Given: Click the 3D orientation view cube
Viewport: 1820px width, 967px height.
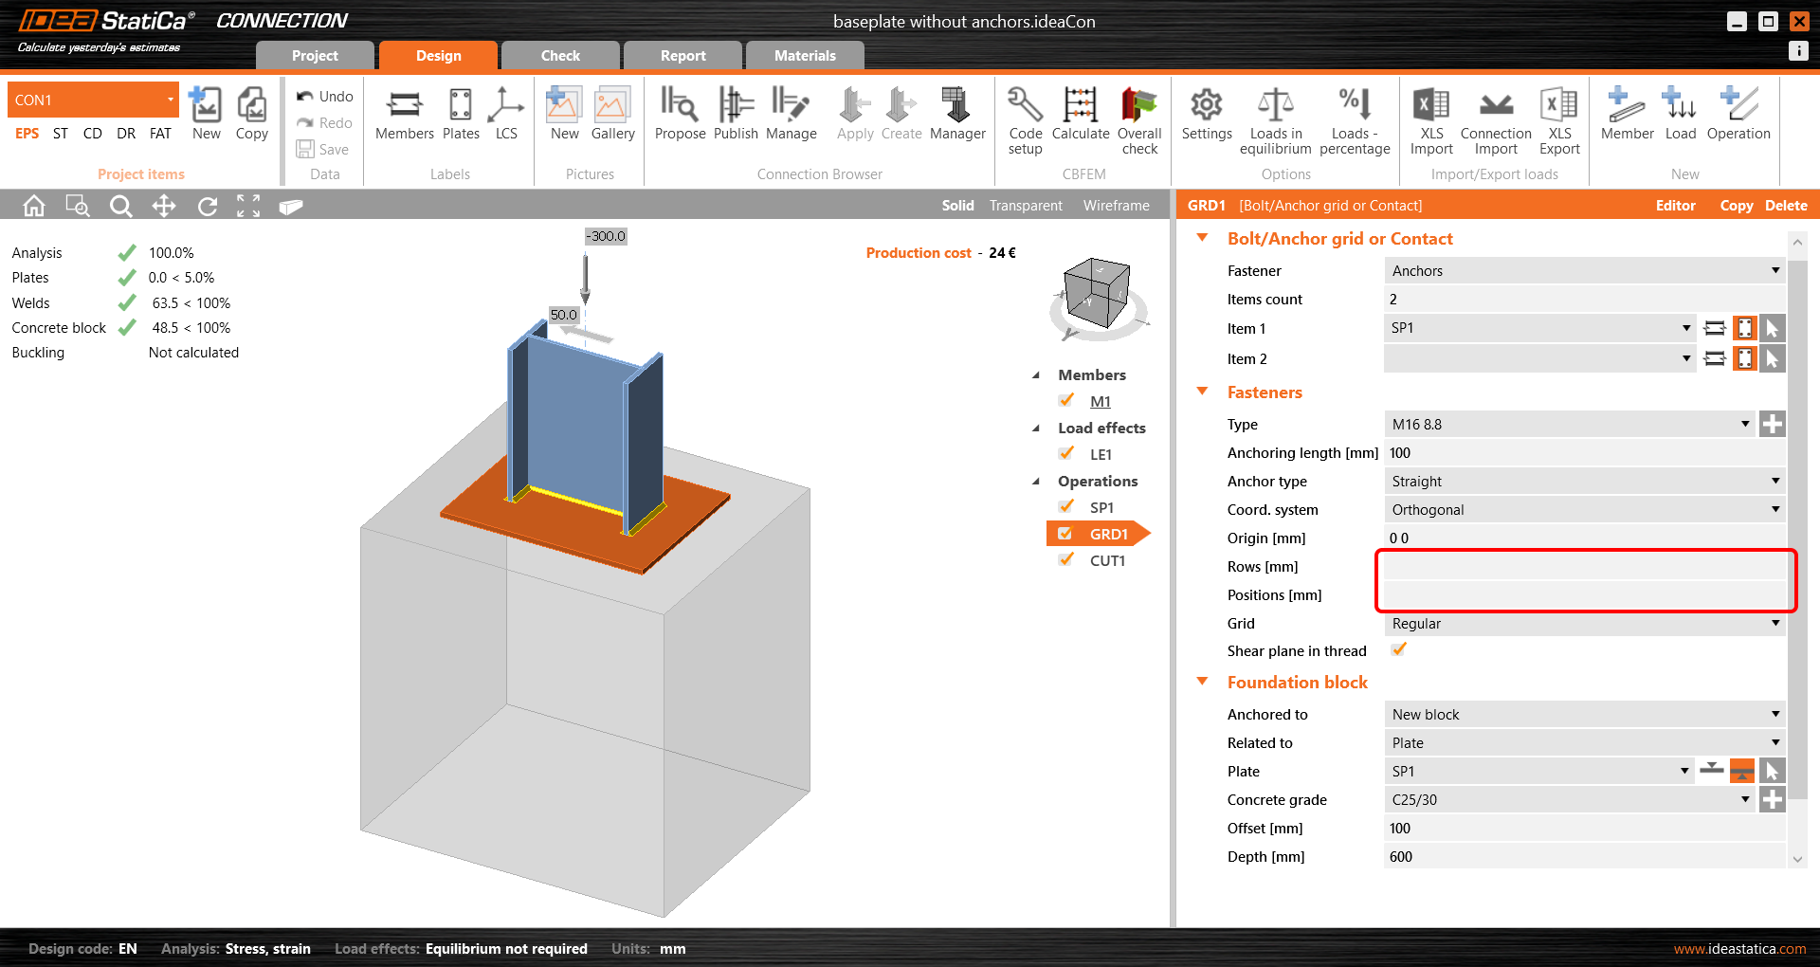Looking at the screenshot, I should [x=1097, y=294].
